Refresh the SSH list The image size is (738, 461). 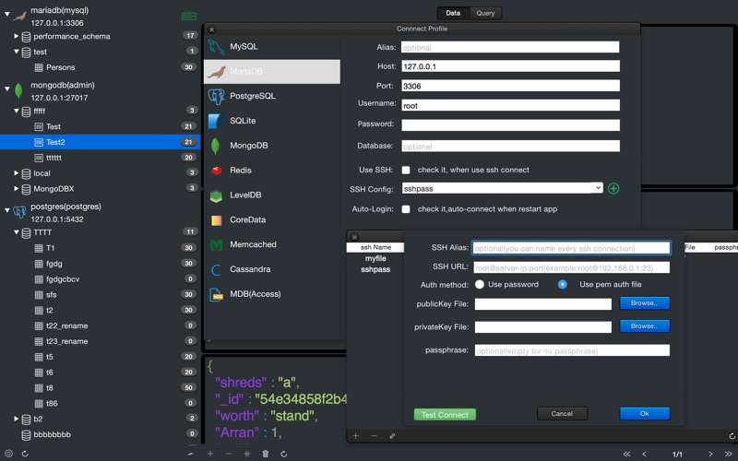(x=732, y=436)
